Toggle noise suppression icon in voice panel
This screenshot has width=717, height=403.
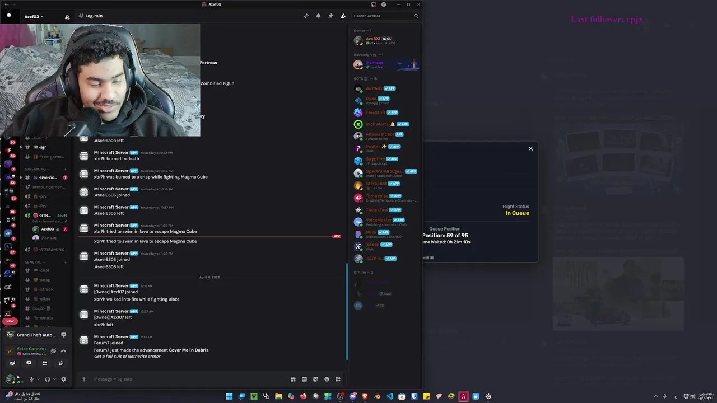(53, 351)
